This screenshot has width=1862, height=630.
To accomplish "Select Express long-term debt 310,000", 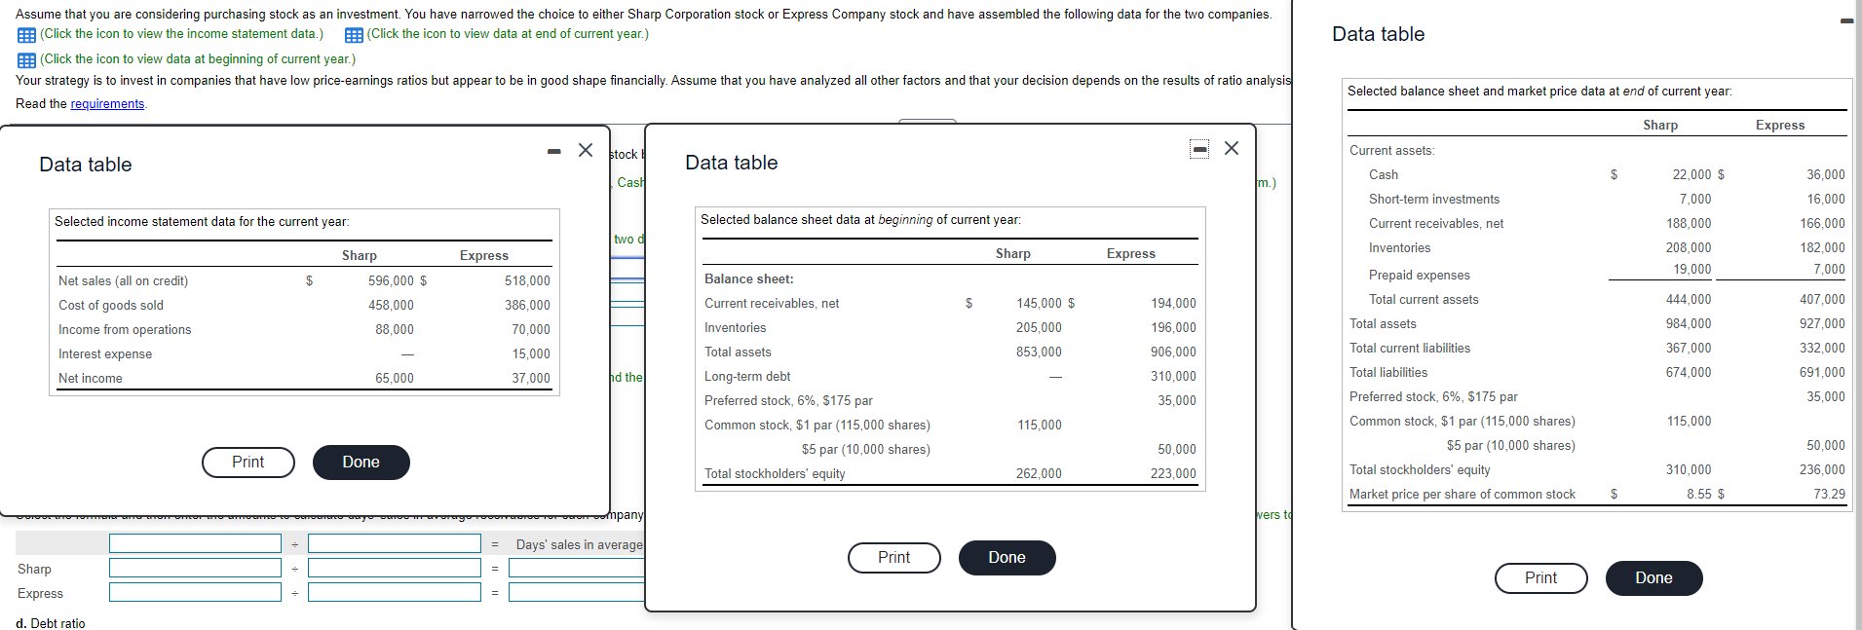I will pos(1173,377).
